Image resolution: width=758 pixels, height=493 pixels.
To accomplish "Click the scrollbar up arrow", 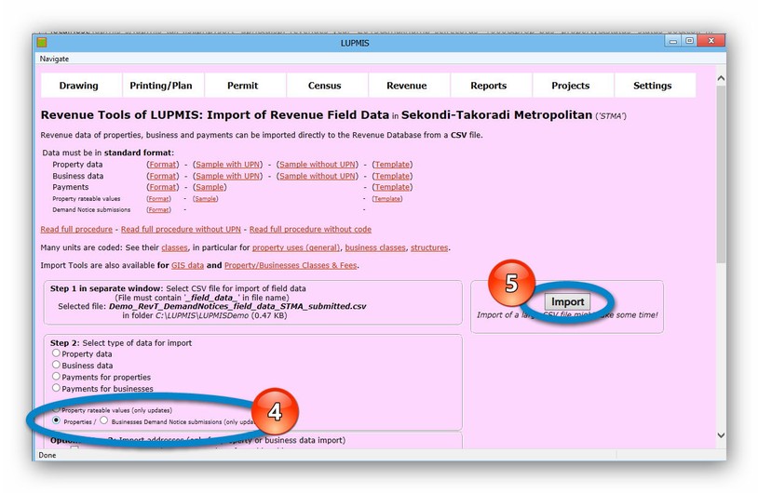I will (721, 78).
